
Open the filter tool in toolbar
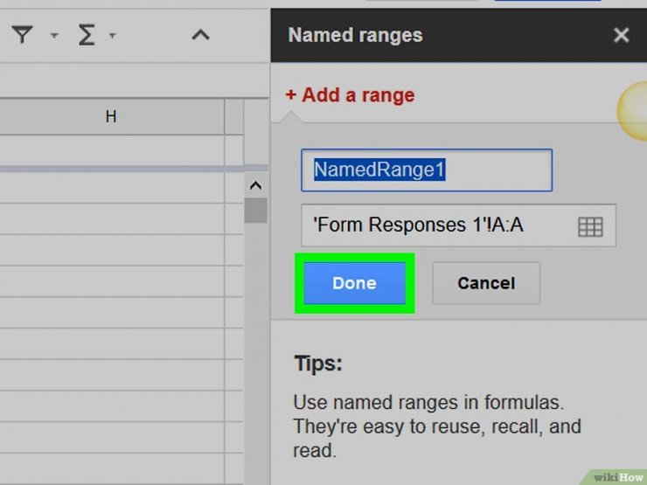[x=22, y=35]
